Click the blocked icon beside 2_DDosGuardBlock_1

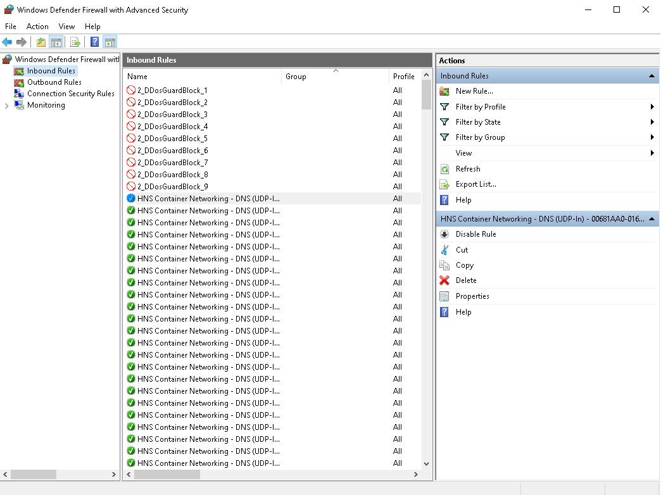coord(131,91)
